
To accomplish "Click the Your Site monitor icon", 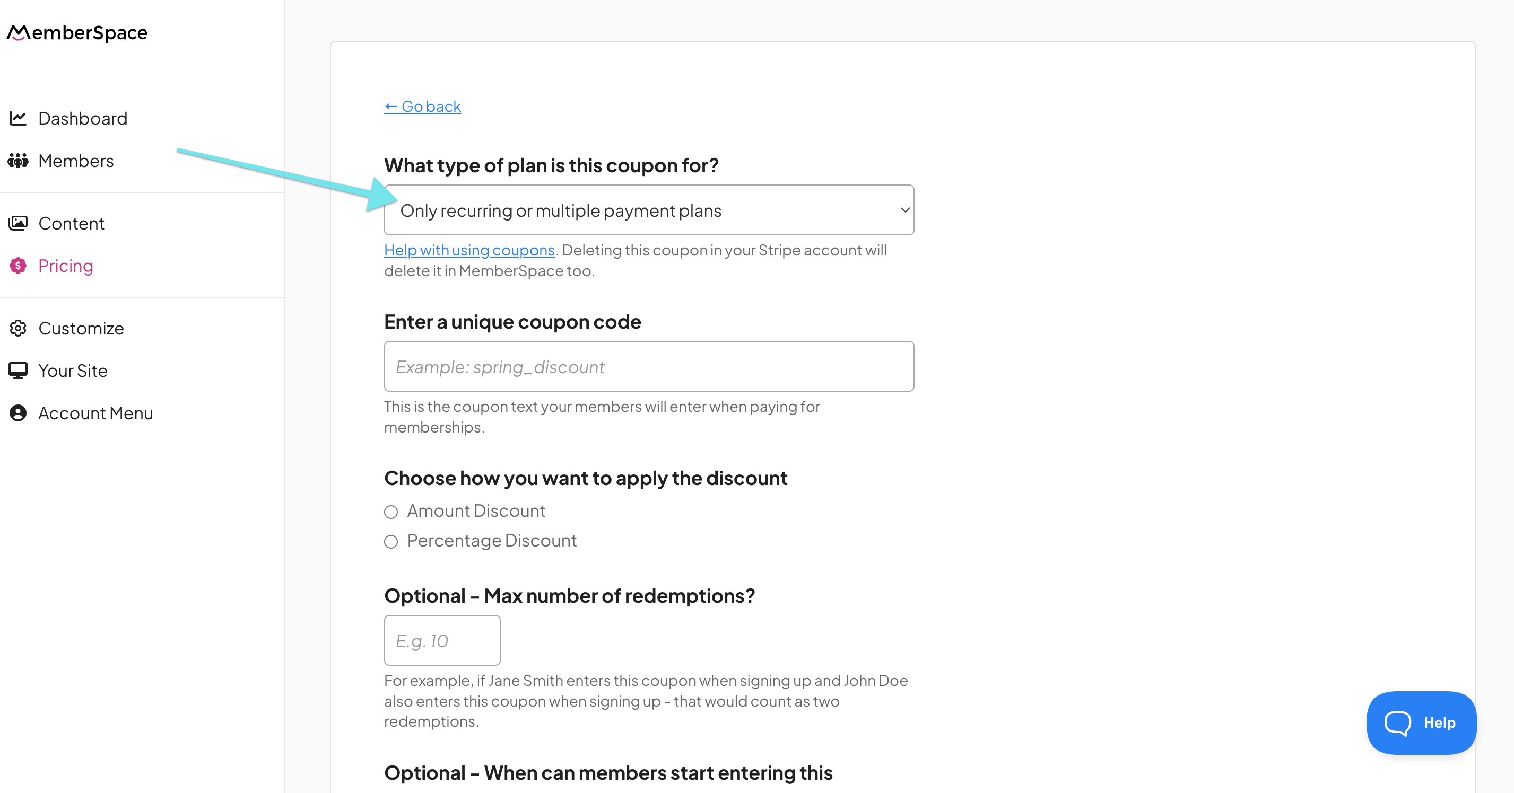I will (18, 371).
